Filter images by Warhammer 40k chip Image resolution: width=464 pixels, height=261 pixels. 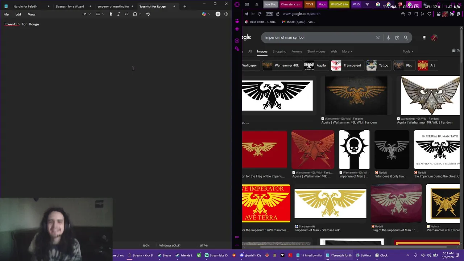[281, 66]
